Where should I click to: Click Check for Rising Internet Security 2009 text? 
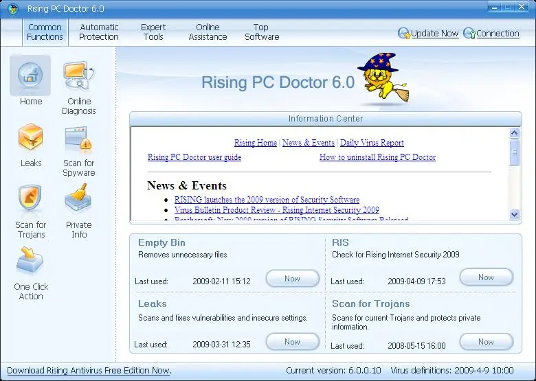click(396, 255)
